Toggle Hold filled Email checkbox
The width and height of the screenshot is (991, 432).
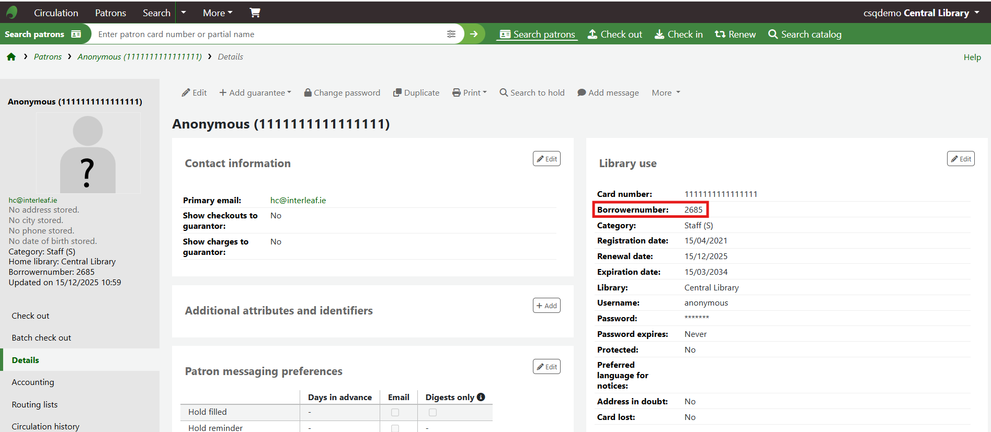[x=395, y=412]
